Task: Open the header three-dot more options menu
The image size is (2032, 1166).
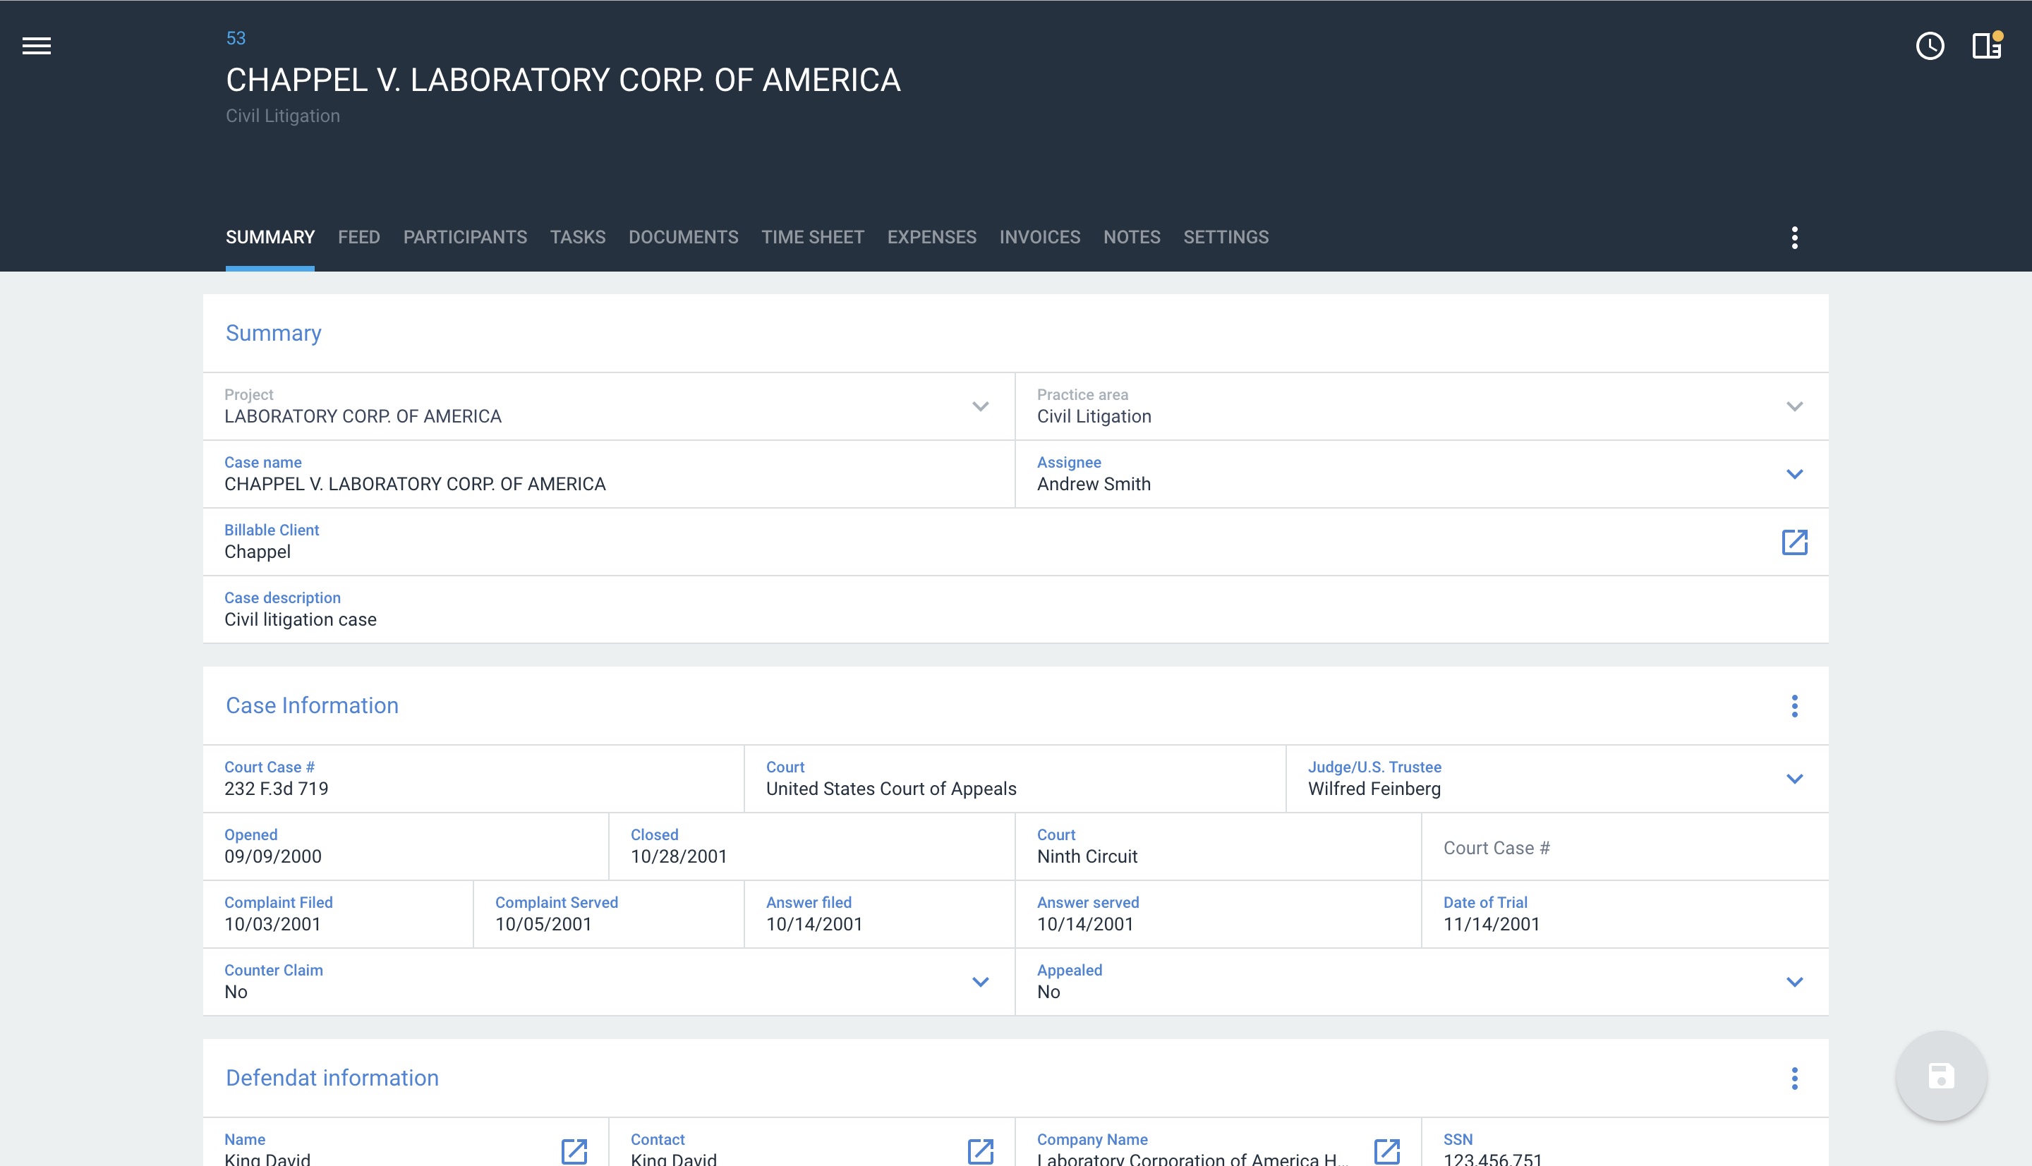Action: (x=1794, y=237)
